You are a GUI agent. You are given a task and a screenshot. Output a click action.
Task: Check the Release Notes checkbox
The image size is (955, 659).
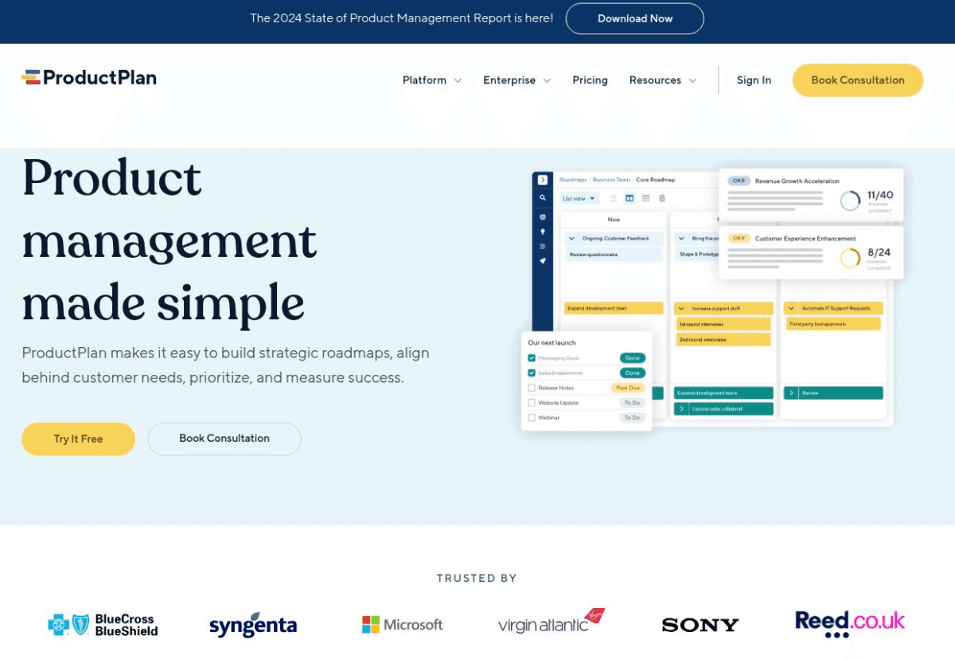pyautogui.click(x=532, y=388)
